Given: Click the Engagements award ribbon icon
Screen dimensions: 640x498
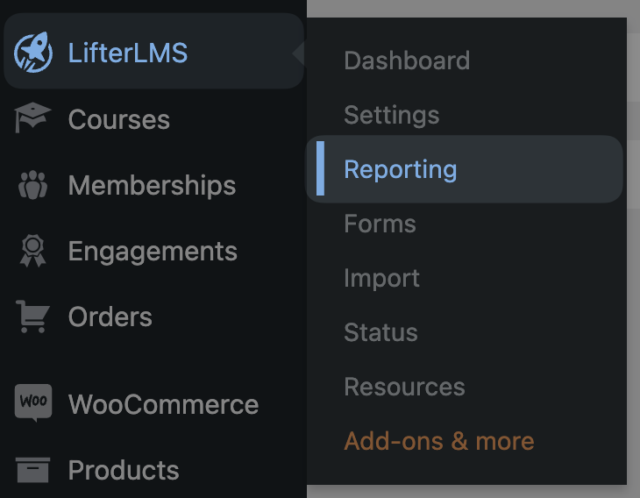Looking at the screenshot, I should pos(33,251).
